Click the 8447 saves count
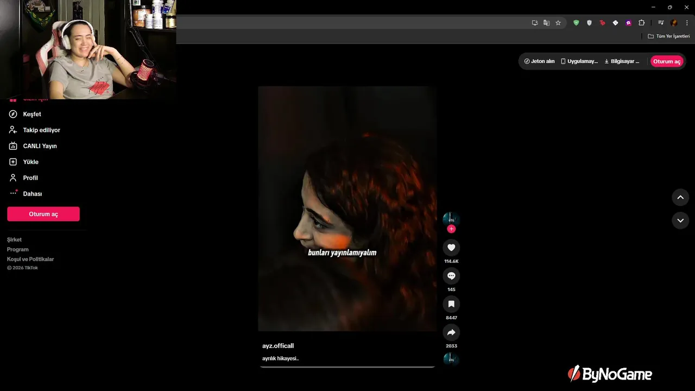 pyautogui.click(x=451, y=318)
